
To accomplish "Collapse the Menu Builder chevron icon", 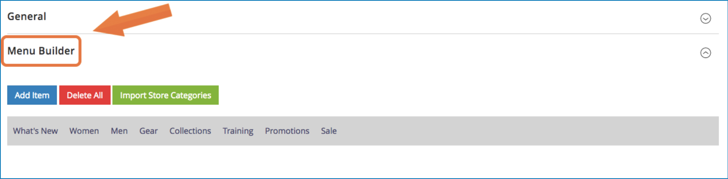I will pyautogui.click(x=705, y=53).
